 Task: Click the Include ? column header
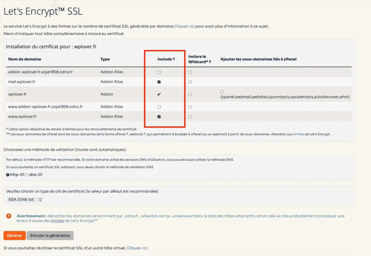click(166, 59)
